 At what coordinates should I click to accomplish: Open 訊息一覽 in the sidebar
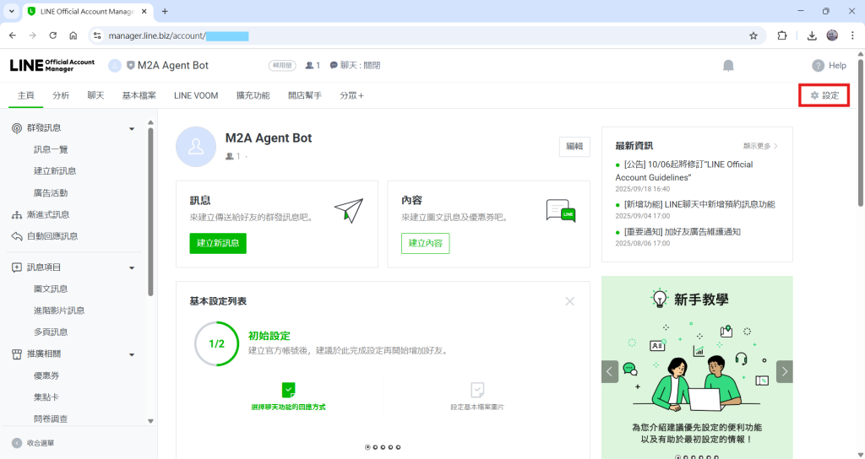51,150
